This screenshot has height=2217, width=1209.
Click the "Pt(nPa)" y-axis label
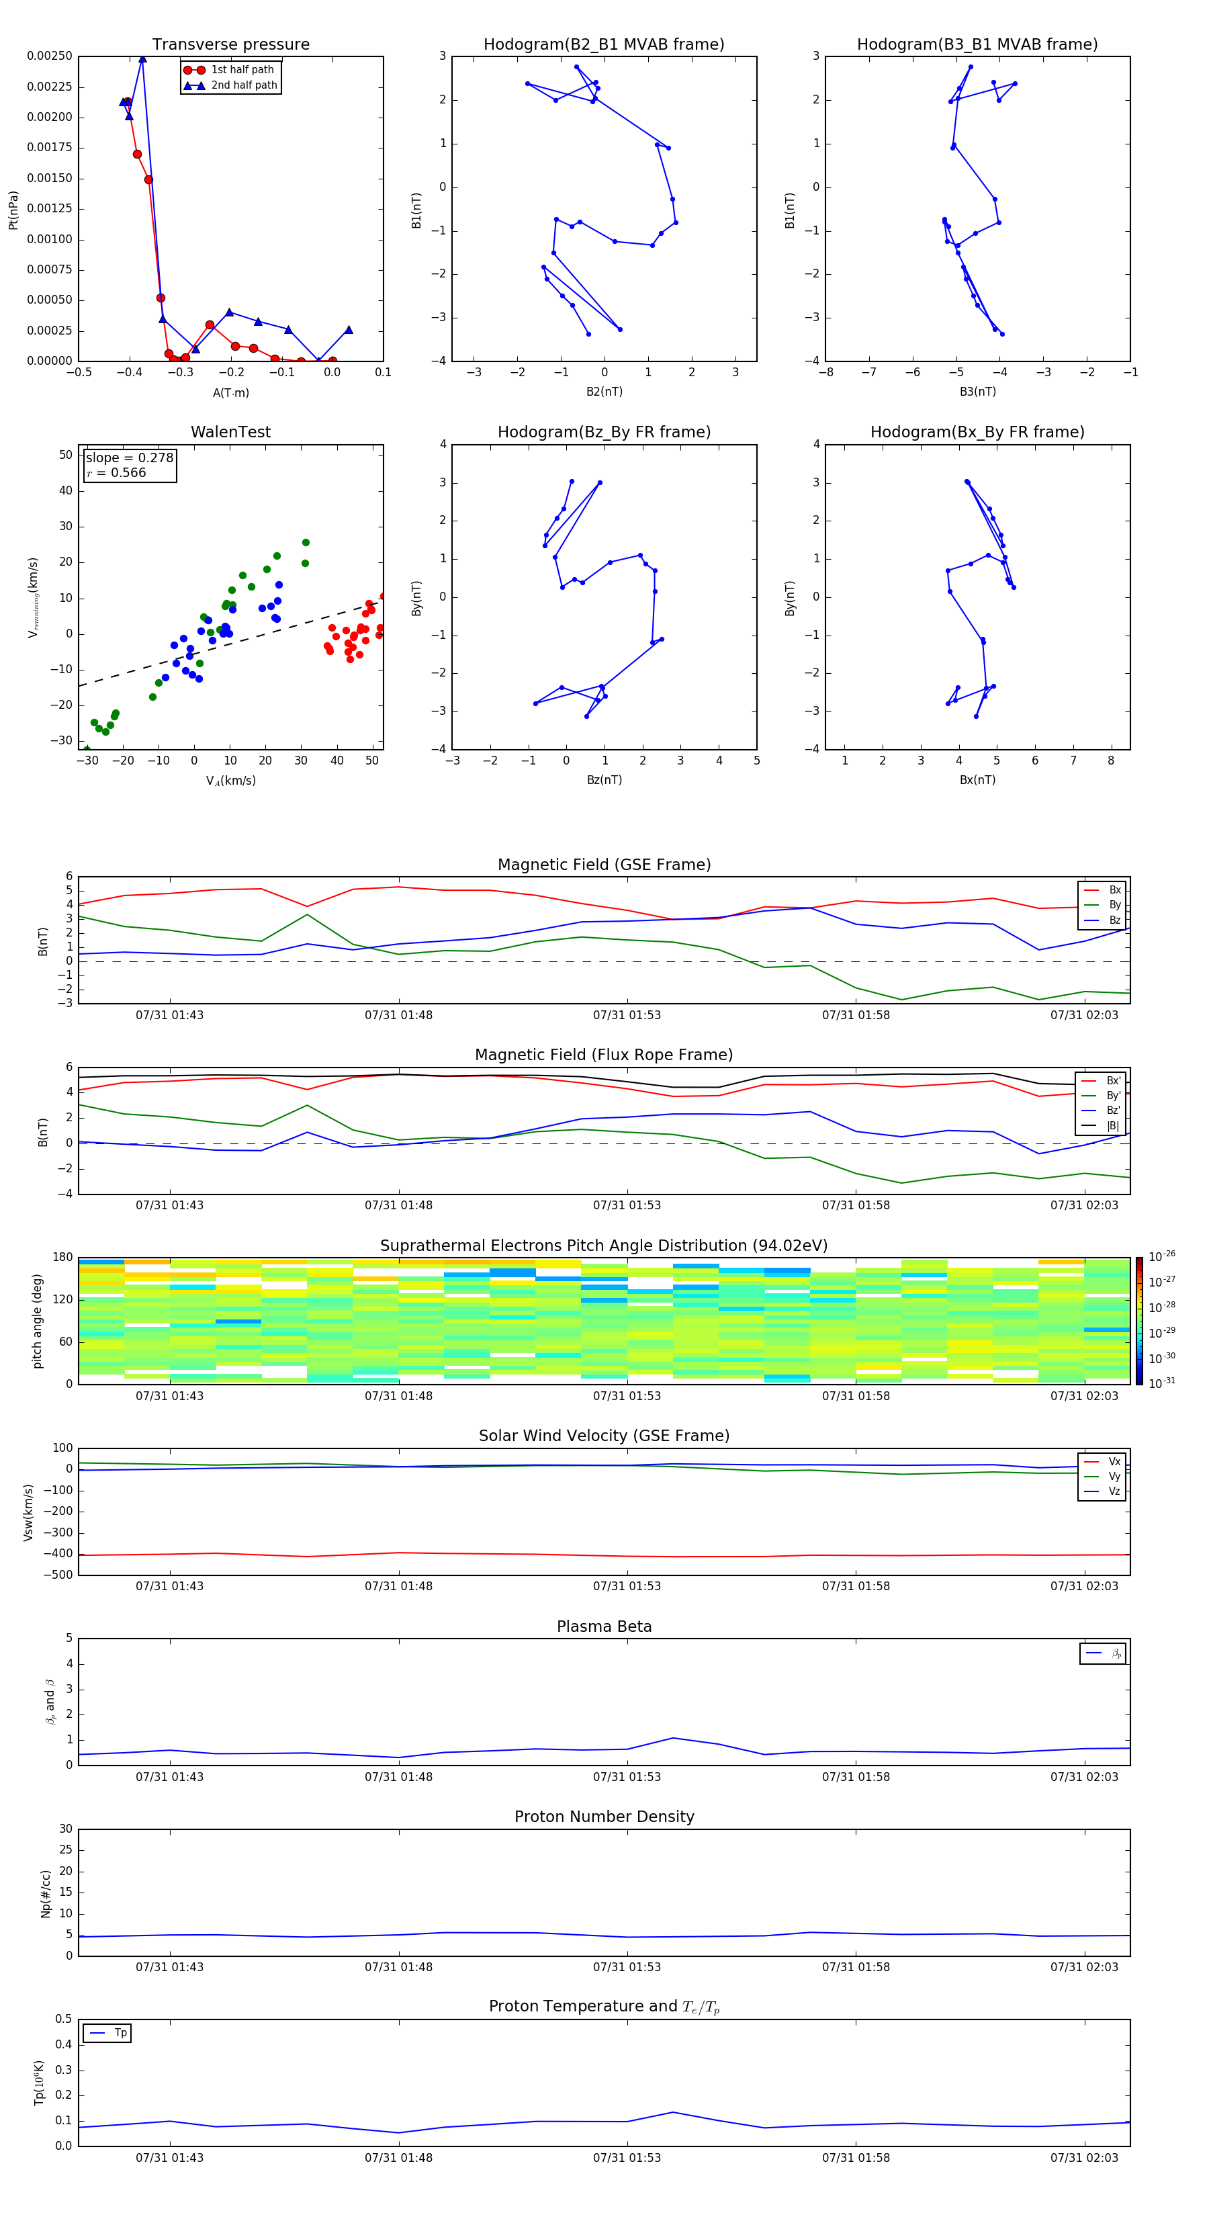(13, 209)
